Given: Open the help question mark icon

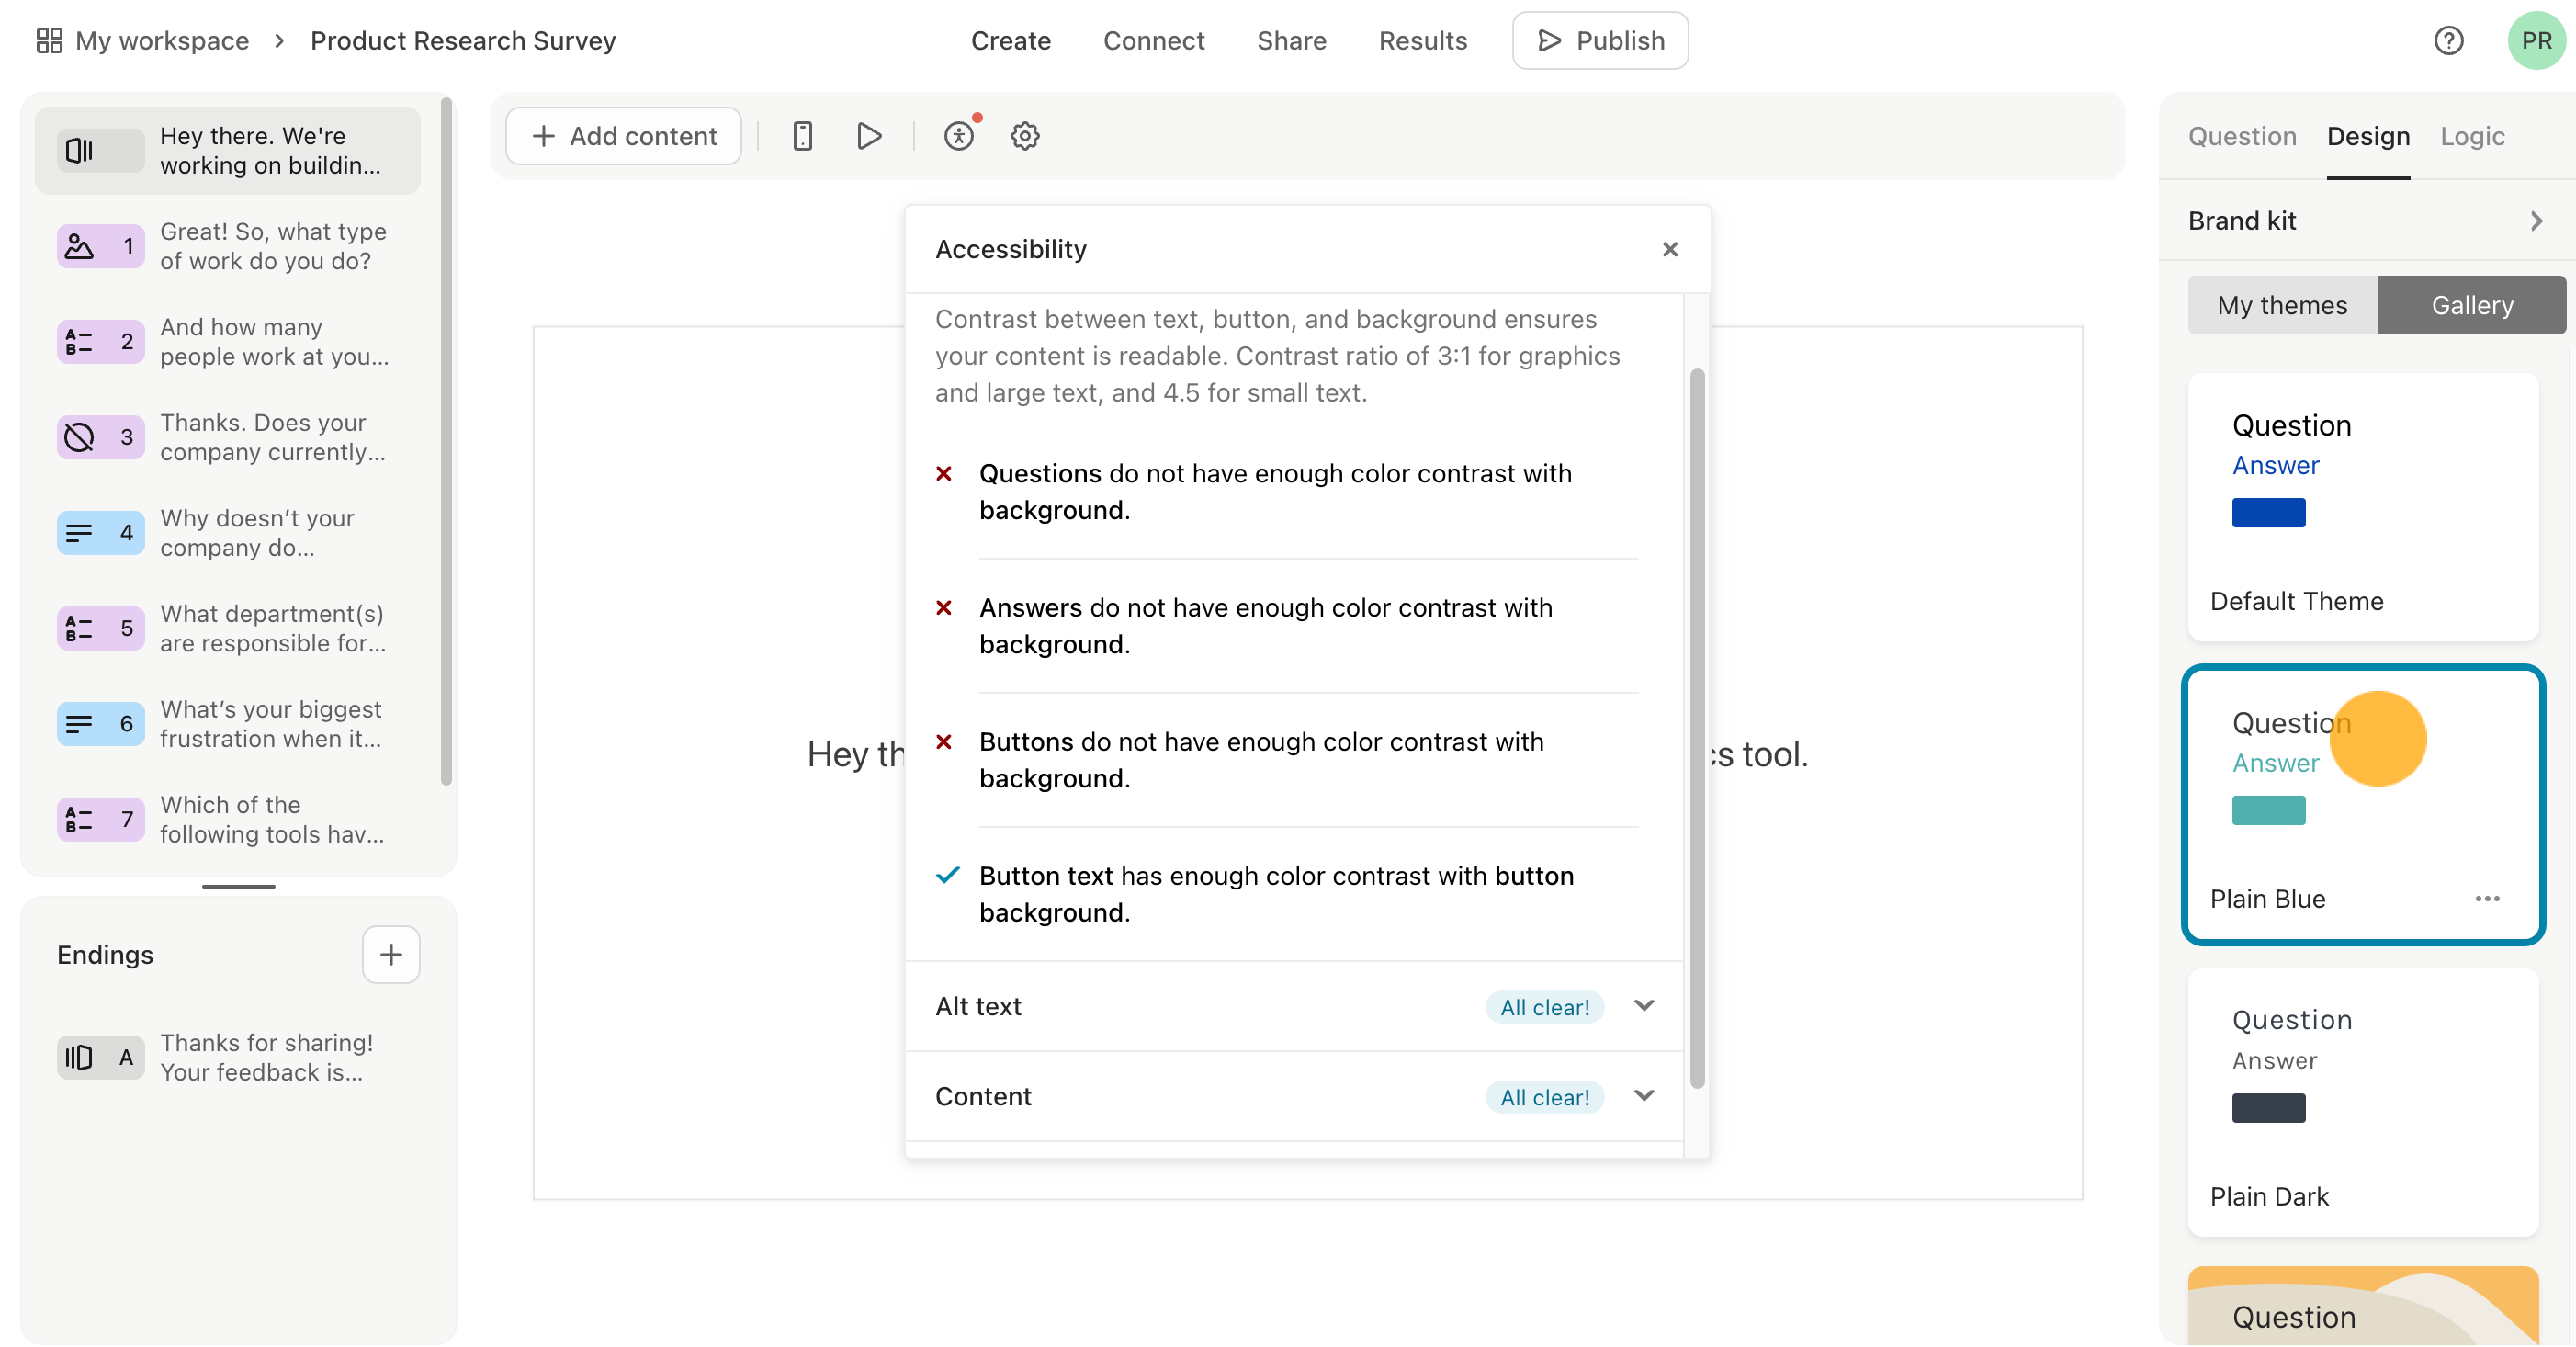Looking at the screenshot, I should [2448, 40].
